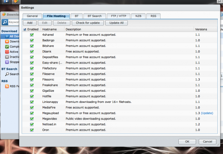Toggle the MediaFire checkbox
223x154 pixels.
32,107
